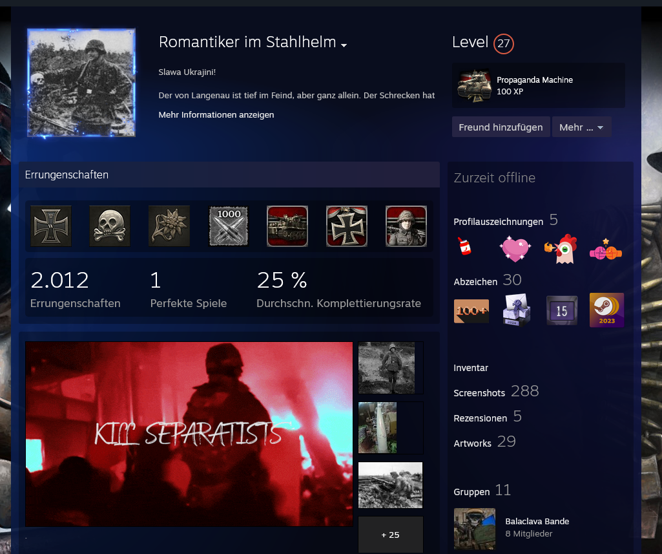The width and height of the screenshot is (662, 554).
Task: Open the Inventar link
Action: (x=471, y=368)
